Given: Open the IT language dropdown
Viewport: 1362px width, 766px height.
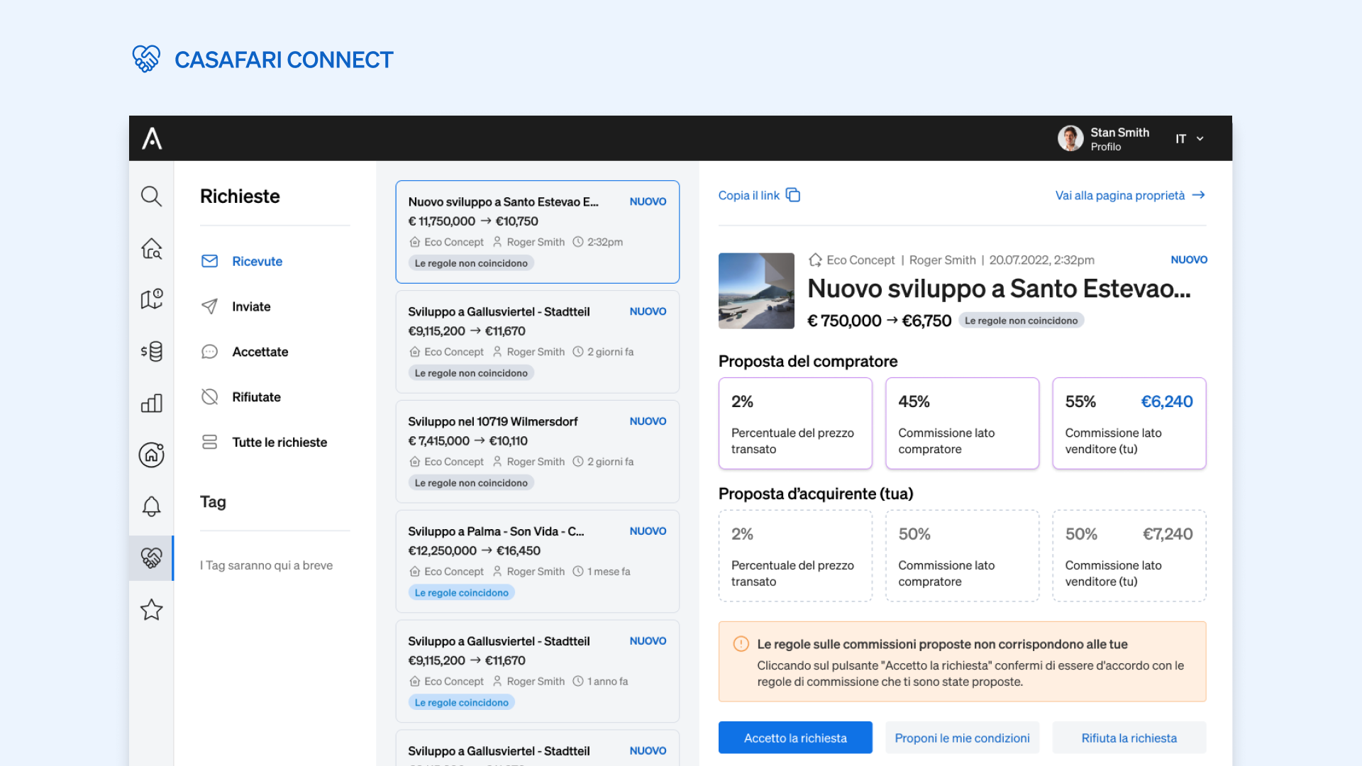Looking at the screenshot, I should tap(1189, 138).
